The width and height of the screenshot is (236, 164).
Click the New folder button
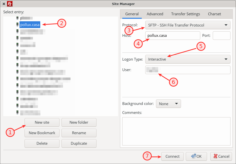pyautogui.click(x=79, y=122)
